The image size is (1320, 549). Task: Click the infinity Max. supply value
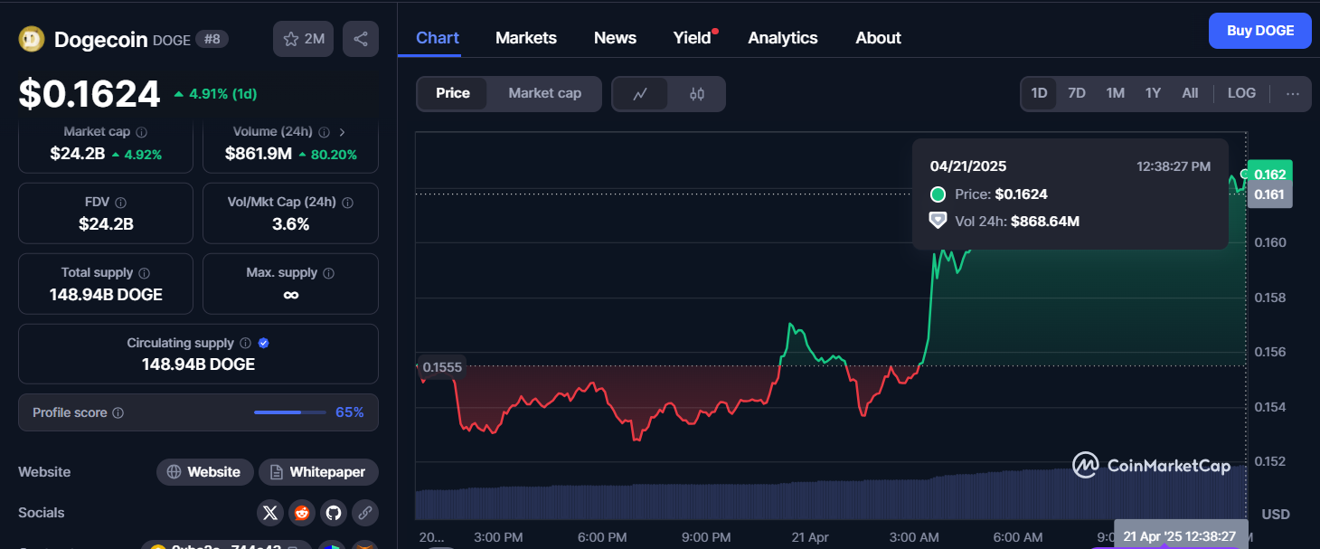pos(290,295)
